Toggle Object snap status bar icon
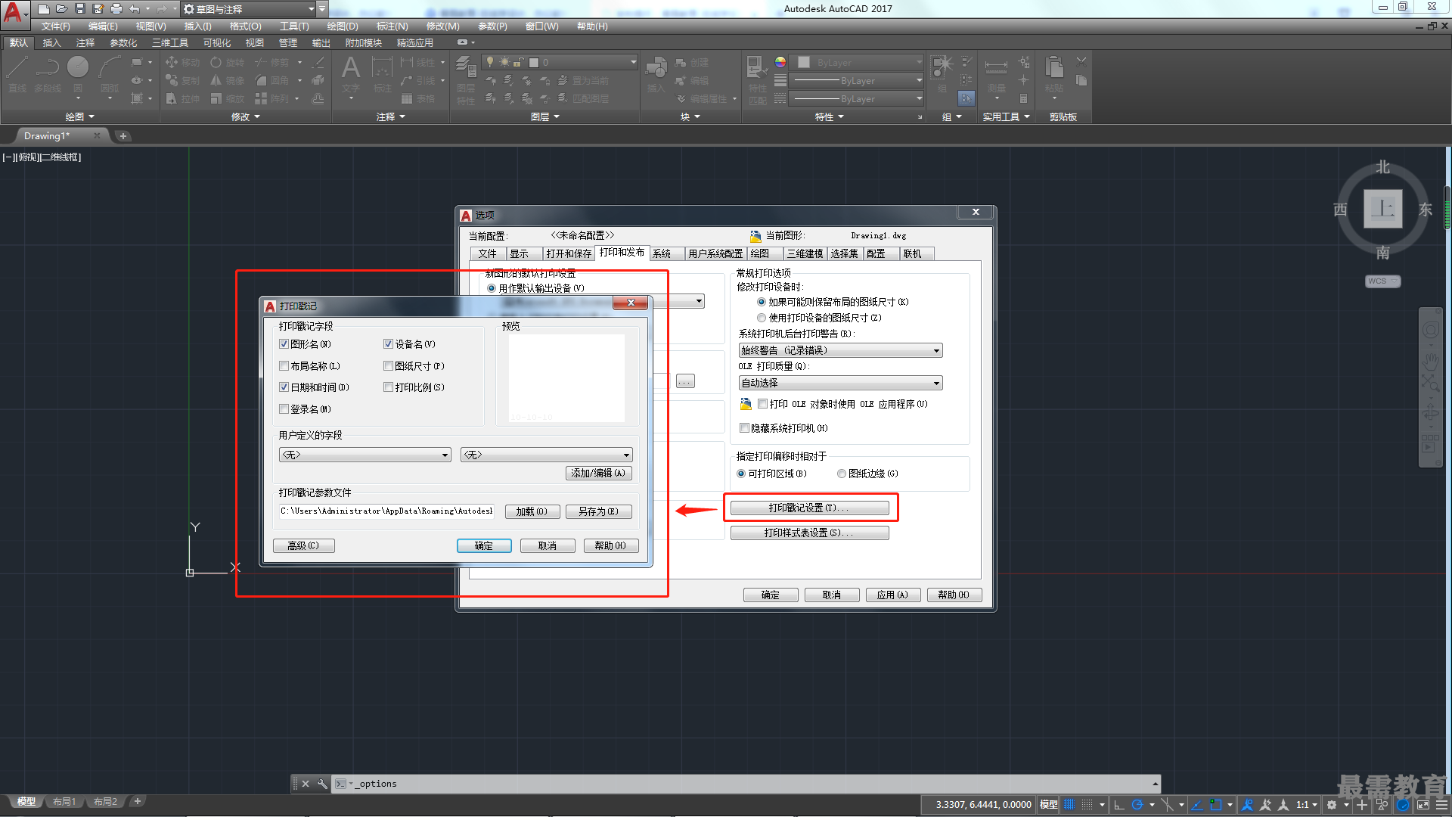 pos(1216,805)
